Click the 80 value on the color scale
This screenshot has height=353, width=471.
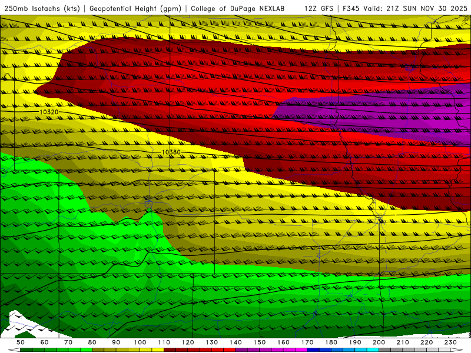(x=92, y=342)
